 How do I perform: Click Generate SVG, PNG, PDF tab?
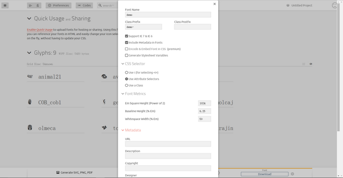(x=74, y=172)
